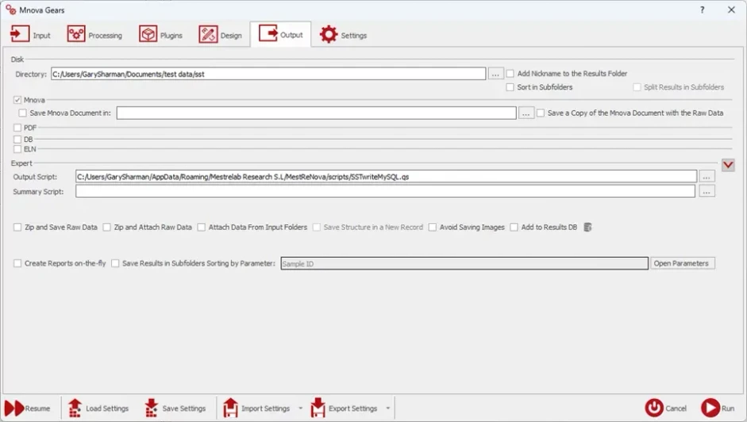Screen dimensions: 747x422
Task: Close the Mnova Gears window
Action: [x=731, y=10]
